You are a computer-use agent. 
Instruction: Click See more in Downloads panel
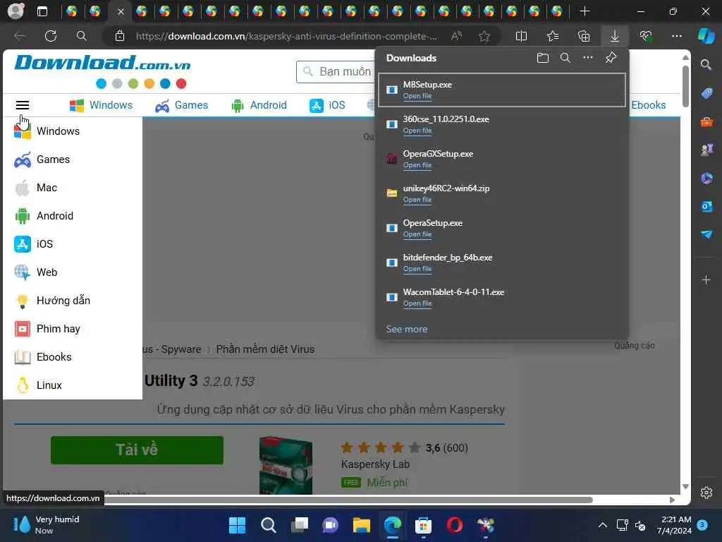[x=407, y=329]
